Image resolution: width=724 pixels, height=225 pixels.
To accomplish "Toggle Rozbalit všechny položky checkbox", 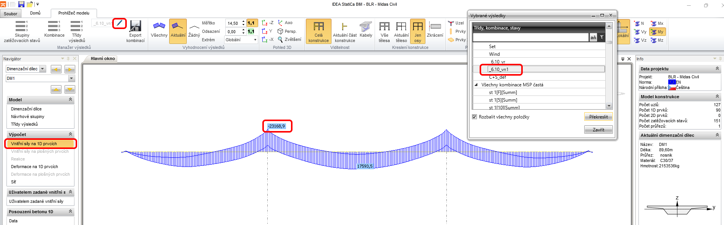I will click(475, 117).
